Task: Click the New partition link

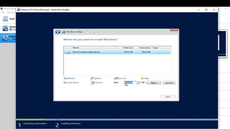Action: tap(147, 78)
